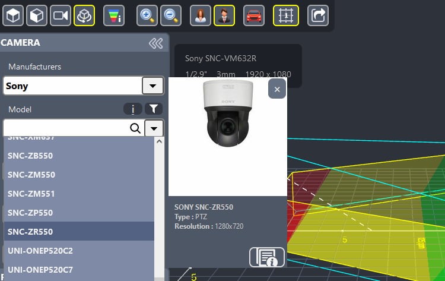Screen dimensions: 445x281
Task: Click the zoom in magnifier icon
Action: 147,15
